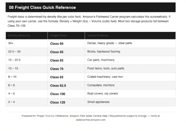Select the '22.5 – 30' density cell
Image resolution: width=186 pixels, height=131 pixels.
[26, 52]
